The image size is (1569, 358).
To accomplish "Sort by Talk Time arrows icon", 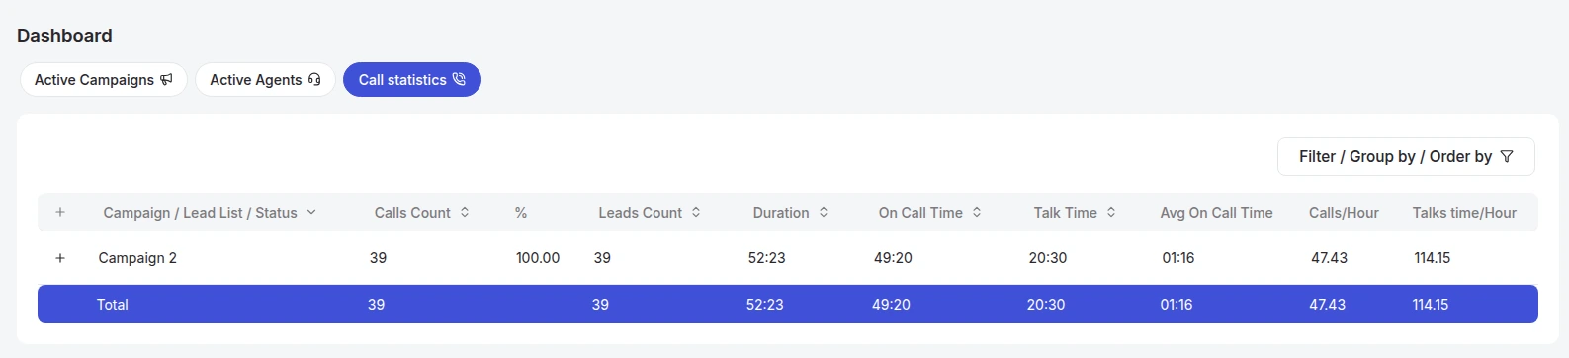I will 1111,213.
